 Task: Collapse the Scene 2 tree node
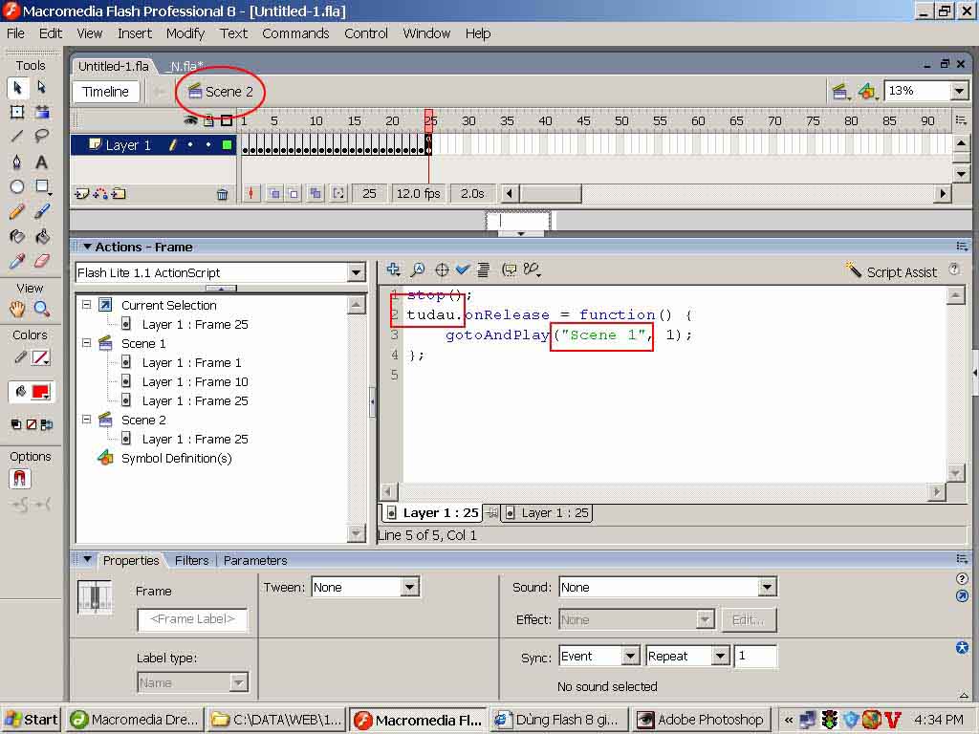point(87,420)
